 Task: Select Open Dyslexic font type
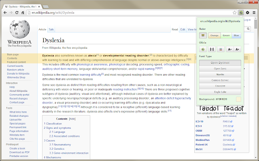220,63
